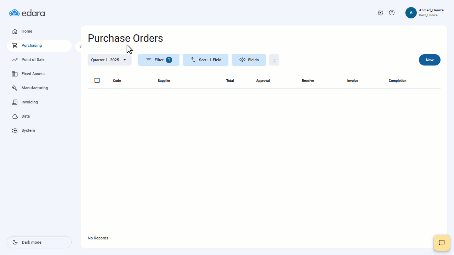The image size is (454, 255).
Task: Create a New purchase order
Action: pyautogui.click(x=430, y=60)
